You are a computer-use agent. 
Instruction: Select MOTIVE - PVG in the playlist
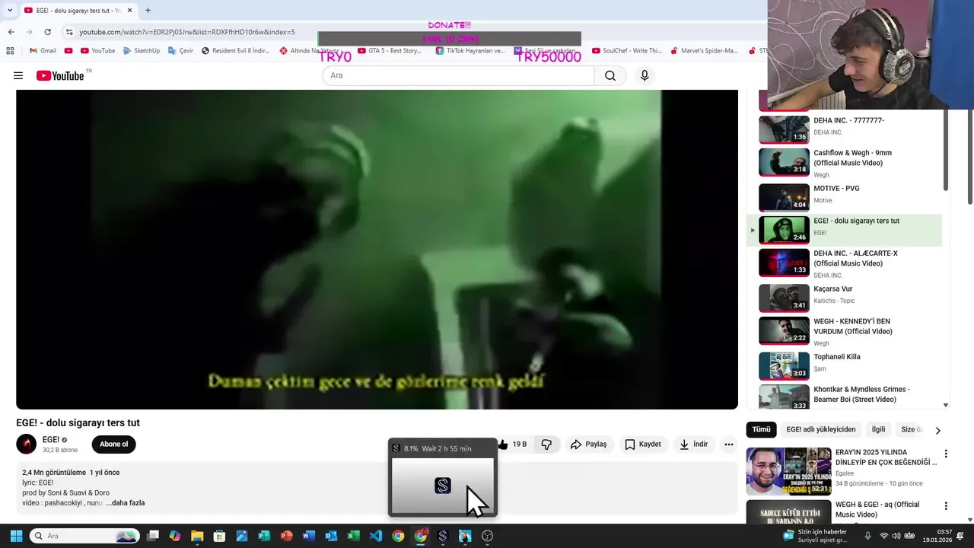[x=845, y=197]
